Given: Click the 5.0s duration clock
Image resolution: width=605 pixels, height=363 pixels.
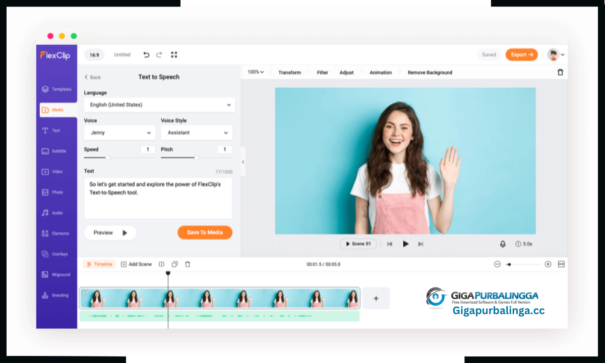Looking at the screenshot, I should coord(524,244).
